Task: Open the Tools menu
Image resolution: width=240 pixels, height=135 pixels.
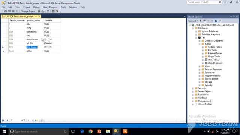Action: [x=63, y=7]
